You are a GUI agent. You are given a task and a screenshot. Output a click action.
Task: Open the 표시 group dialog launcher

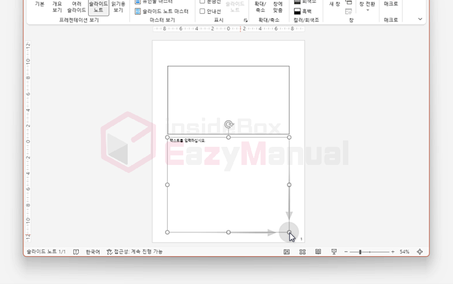click(x=246, y=20)
